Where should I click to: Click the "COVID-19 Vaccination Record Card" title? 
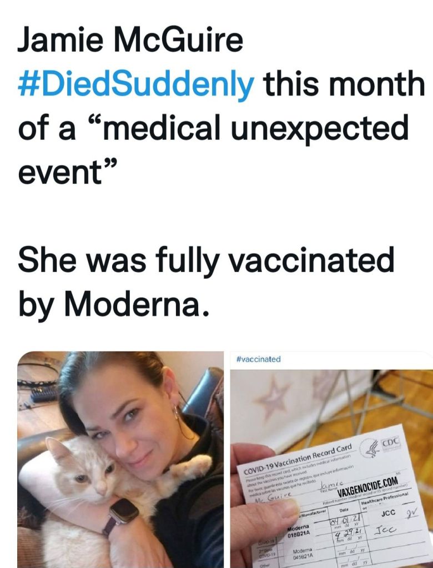point(299,457)
